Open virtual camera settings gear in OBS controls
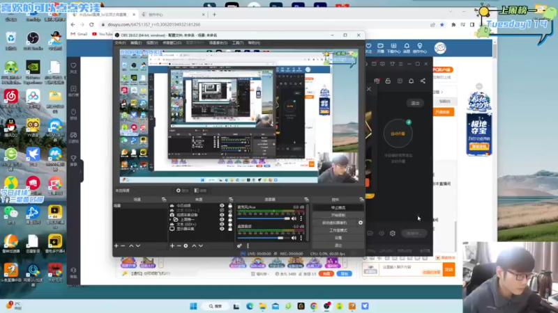 coord(361,223)
